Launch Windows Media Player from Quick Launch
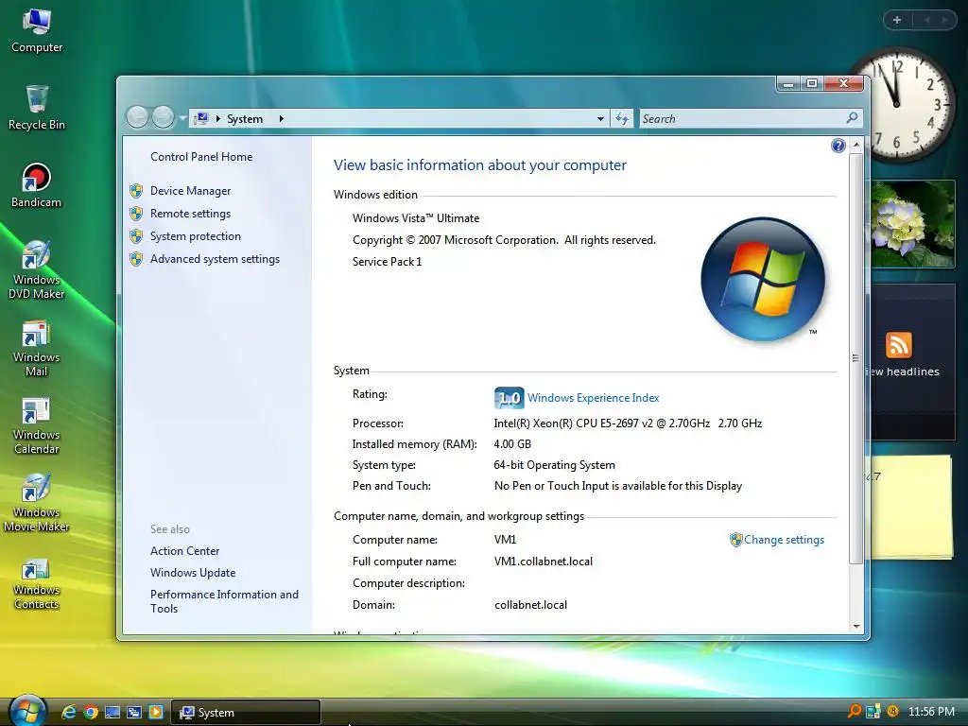The height and width of the screenshot is (726, 968). 156,712
